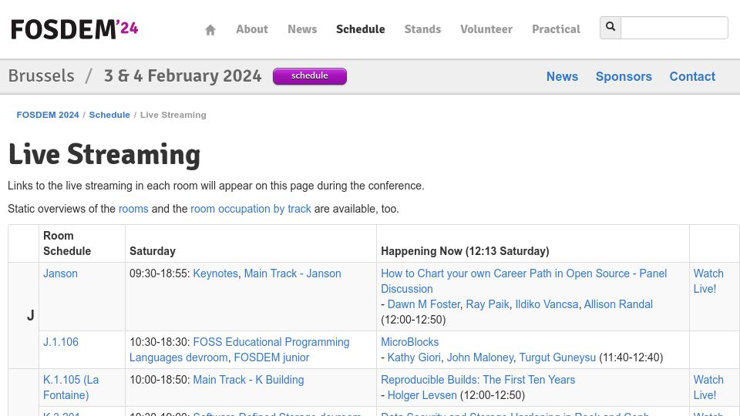The height and width of the screenshot is (416, 740).
Task: Open speaker Dawn M Foster
Action: pos(424,304)
